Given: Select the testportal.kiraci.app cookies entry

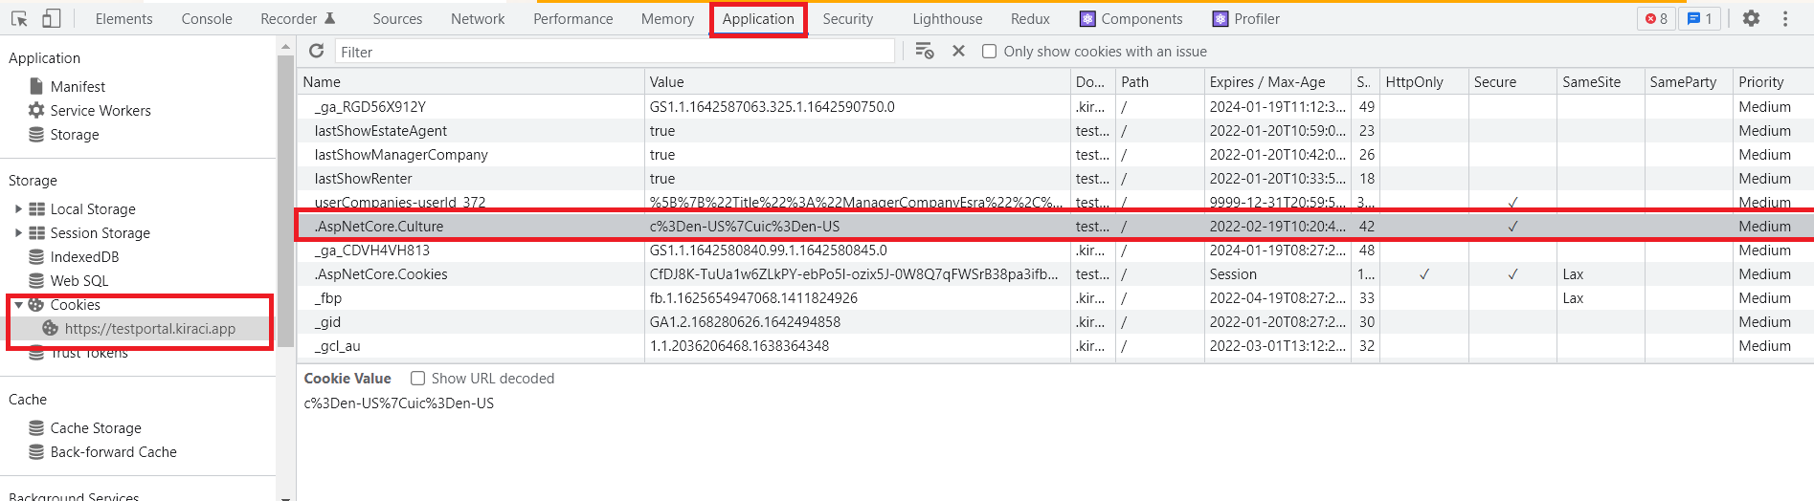Looking at the screenshot, I should (149, 329).
